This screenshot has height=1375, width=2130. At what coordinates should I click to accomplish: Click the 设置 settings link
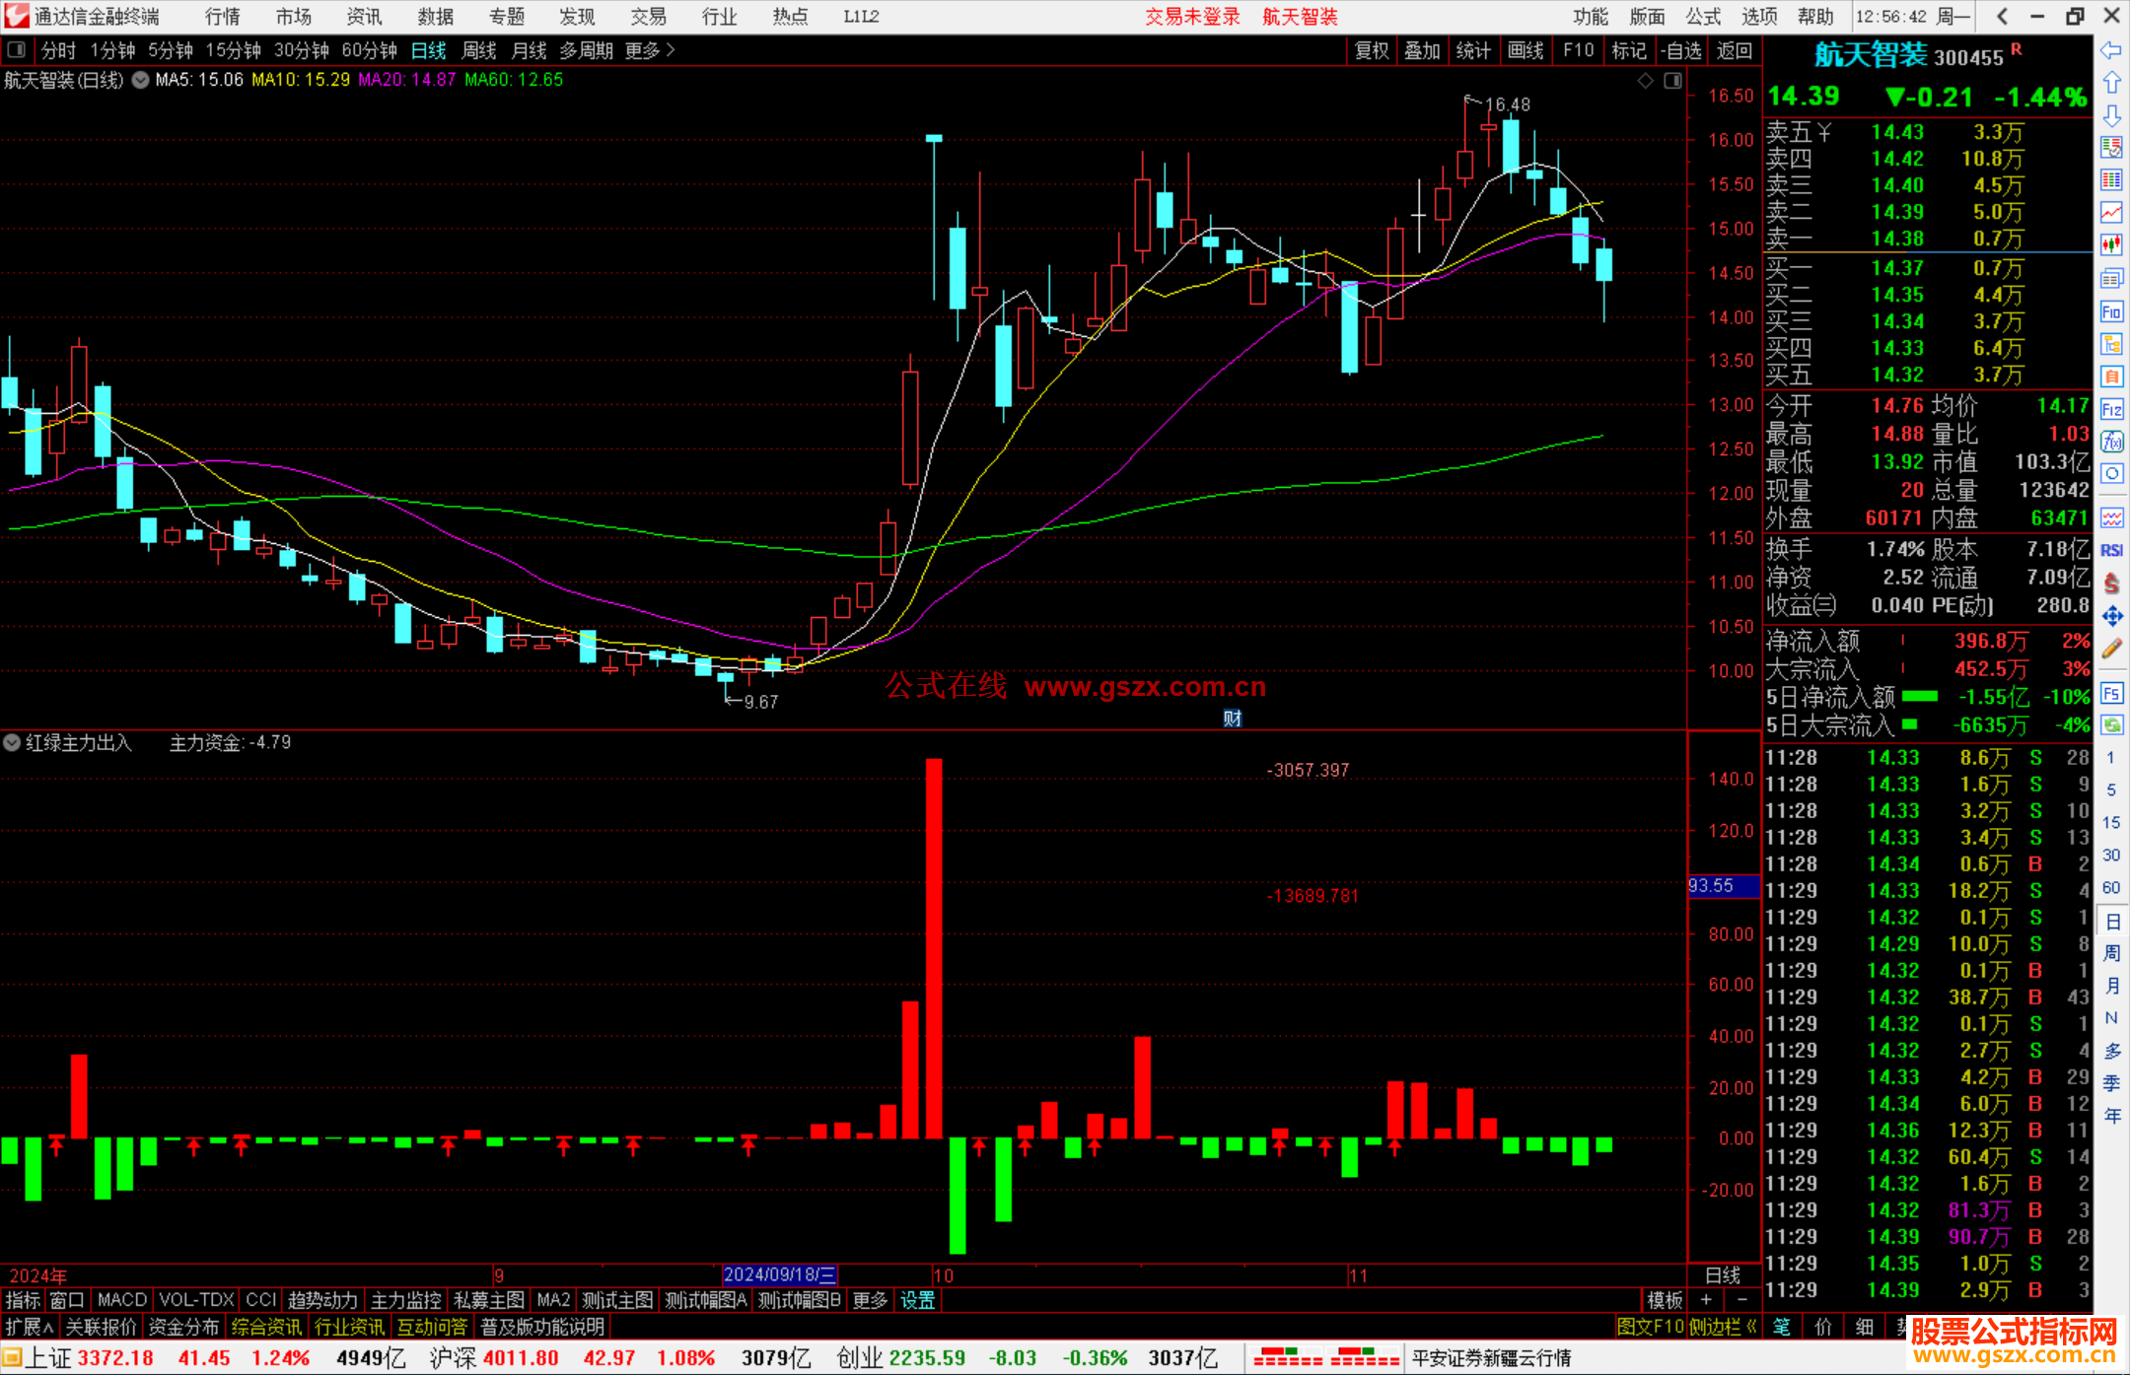pos(917,1300)
